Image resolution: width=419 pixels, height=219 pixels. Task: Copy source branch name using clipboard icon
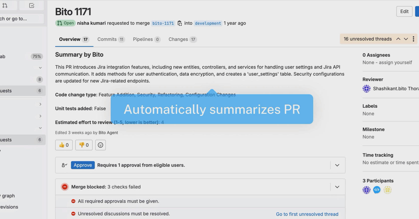click(x=179, y=23)
